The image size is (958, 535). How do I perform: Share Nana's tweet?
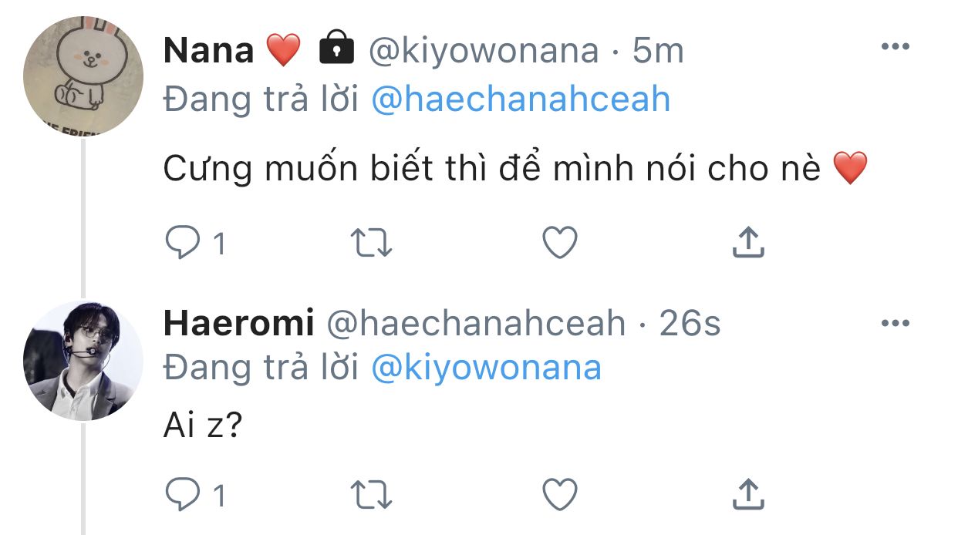pyautogui.click(x=747, y=244)
